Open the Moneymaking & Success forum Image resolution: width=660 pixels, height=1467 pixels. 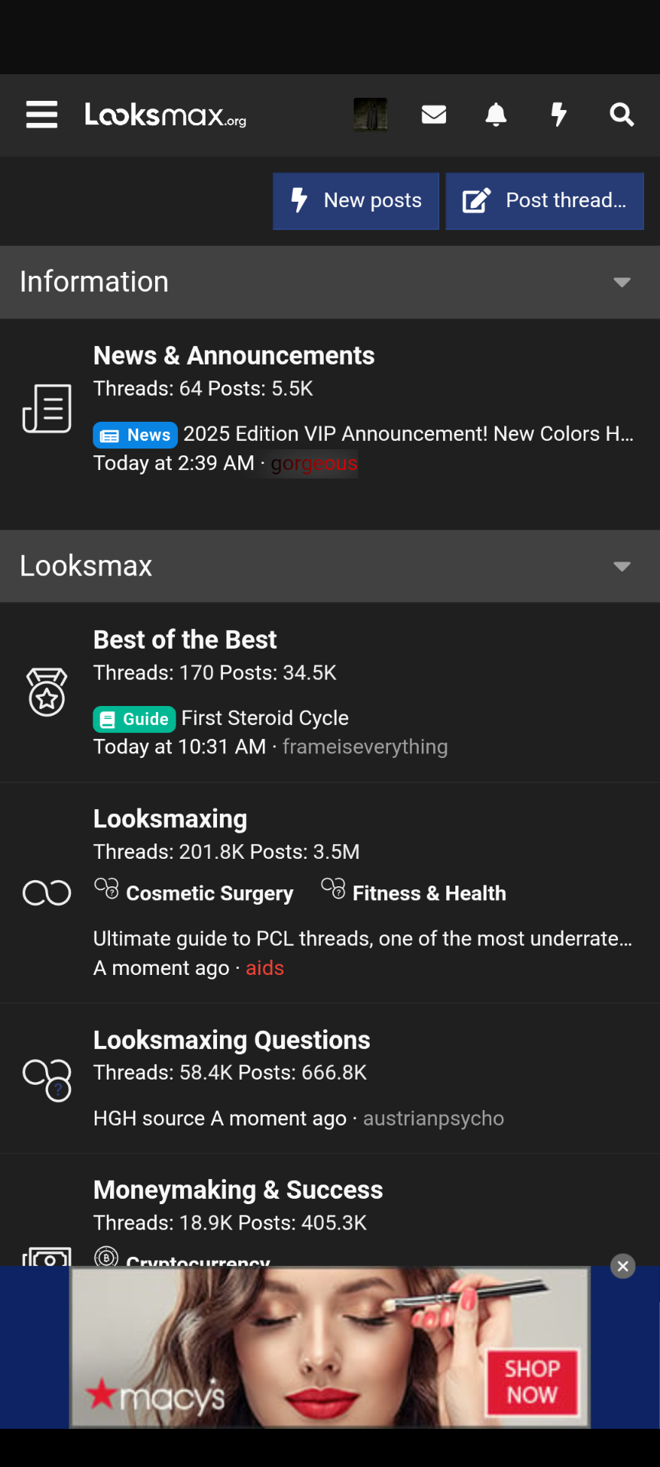click(x=238, y=1190)
